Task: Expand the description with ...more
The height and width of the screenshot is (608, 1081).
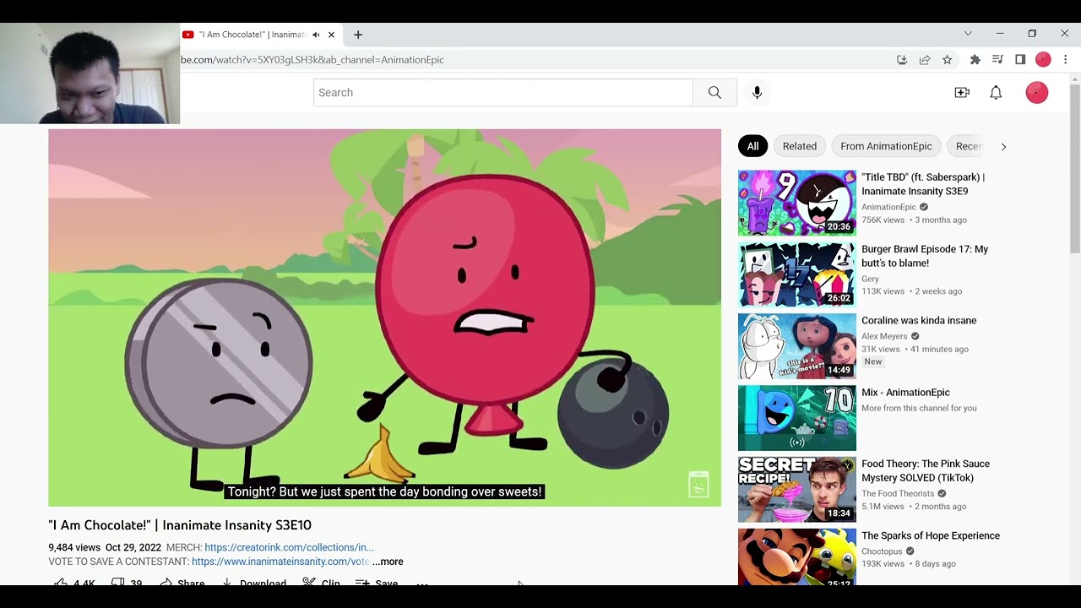Action: click(388, 562)
